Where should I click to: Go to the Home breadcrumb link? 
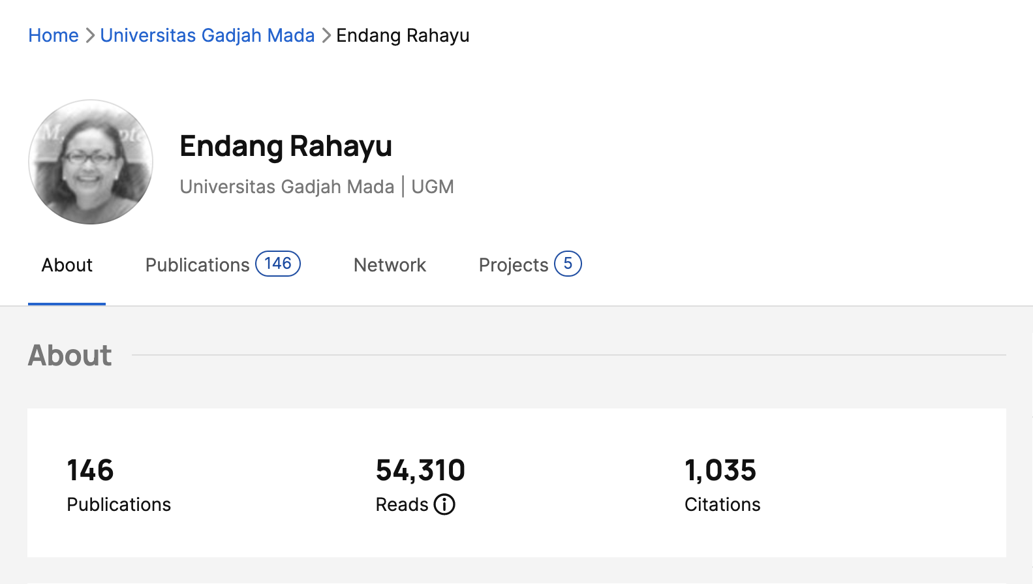coord(54,35)
